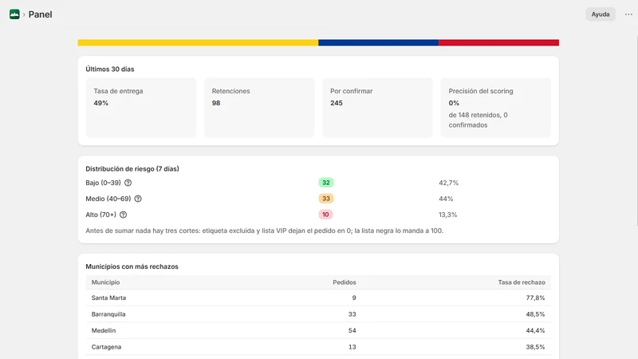Viewport: 638px width, 359px height.
Task: Open the green app logo icon
Action: pos(14,14)
